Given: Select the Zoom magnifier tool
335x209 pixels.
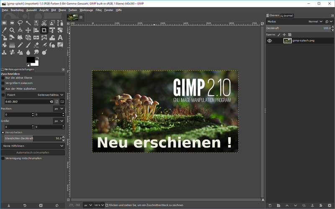Looking at the screenshot, I should 12,30.
